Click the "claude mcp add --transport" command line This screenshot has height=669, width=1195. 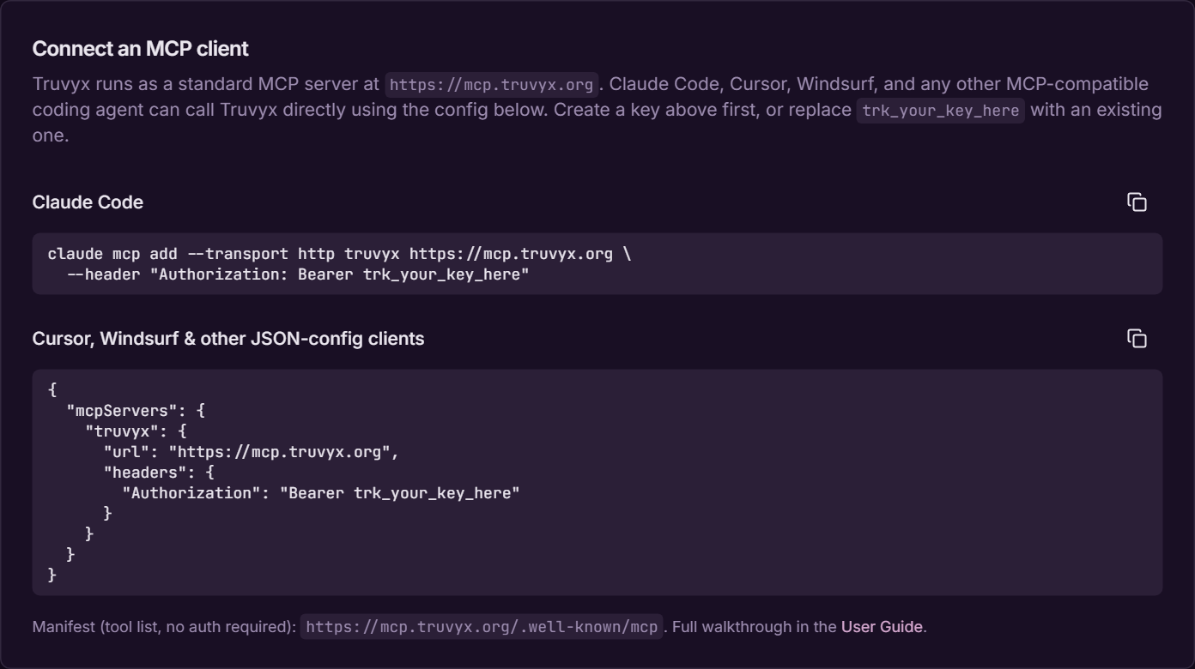[340, 254]
